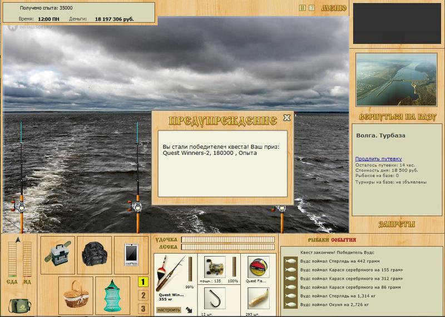Click the bait count '293 шт.'
The image size is (445, 317).
pyautogui.click(x=253, y=314)
